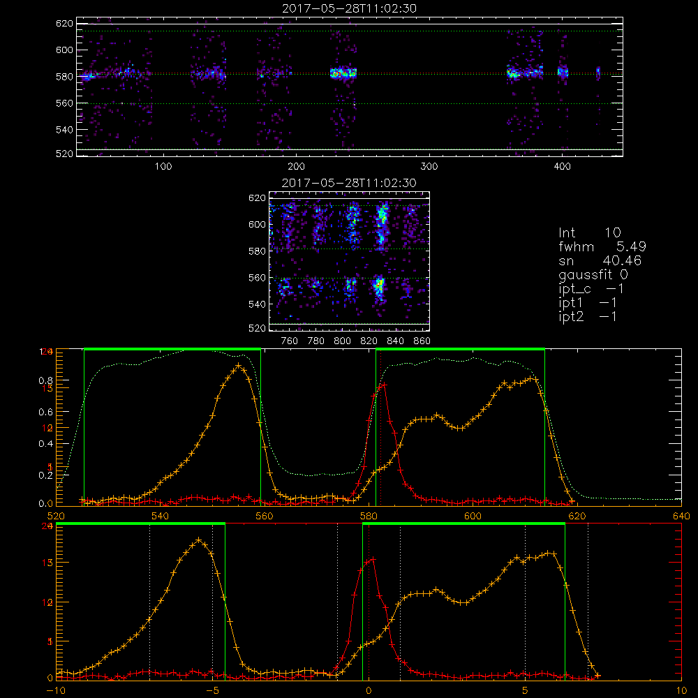
Task: Click y-axis label 600 on middle image
Action: [257, 224]
